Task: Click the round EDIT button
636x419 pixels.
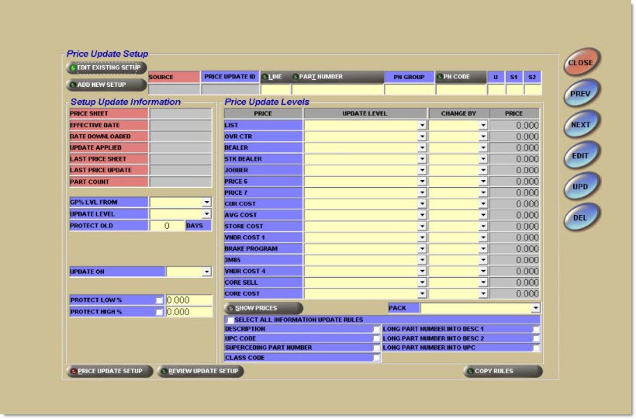Action: point(580,155)
